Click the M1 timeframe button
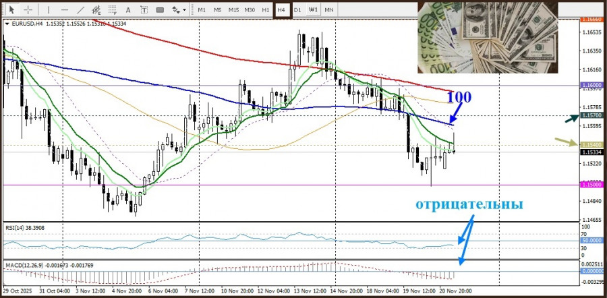Screen dimensions: 607x298 point(202,10)
